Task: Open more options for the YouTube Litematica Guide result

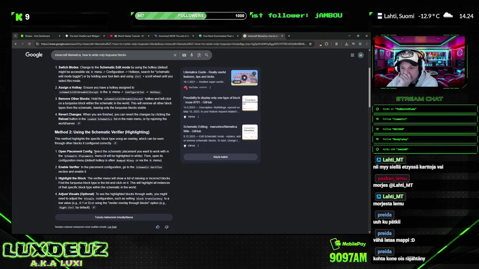Action: 210,87
